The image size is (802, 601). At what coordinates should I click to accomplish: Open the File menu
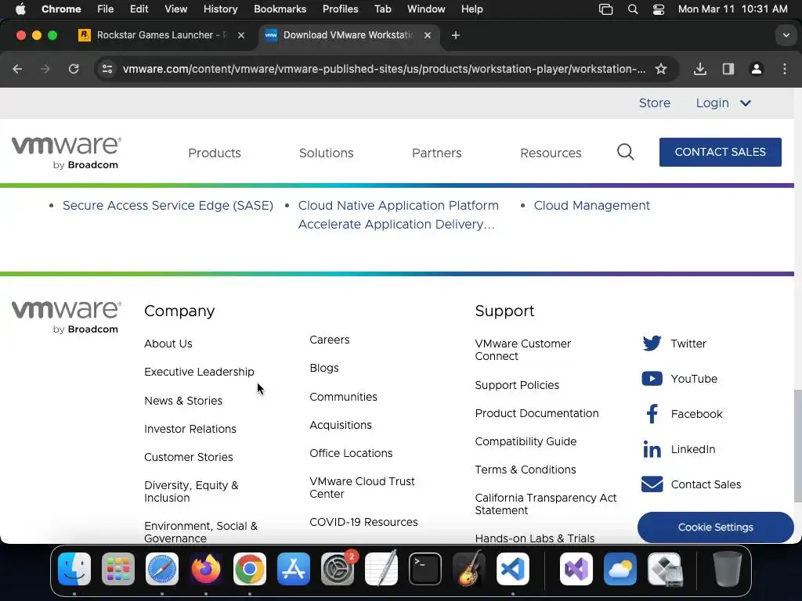tap(106, 9)
